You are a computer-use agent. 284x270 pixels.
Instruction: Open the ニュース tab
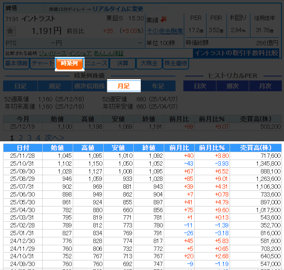(x=96, y=63)
